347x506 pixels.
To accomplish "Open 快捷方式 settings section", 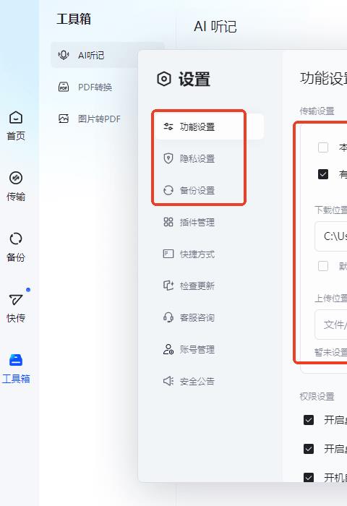I will [197, 254].
